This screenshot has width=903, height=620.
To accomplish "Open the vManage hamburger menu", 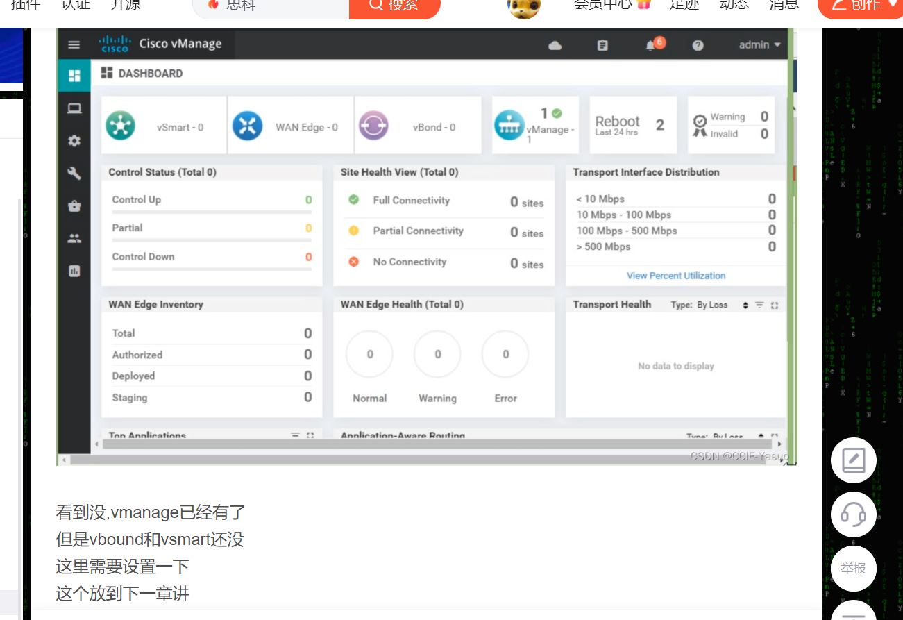I will (x=74, y=45).
